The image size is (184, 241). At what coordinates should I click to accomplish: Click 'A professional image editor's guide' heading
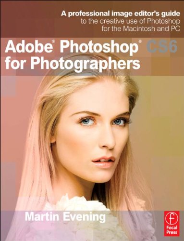pyautogui.click(x=121, y=13)
